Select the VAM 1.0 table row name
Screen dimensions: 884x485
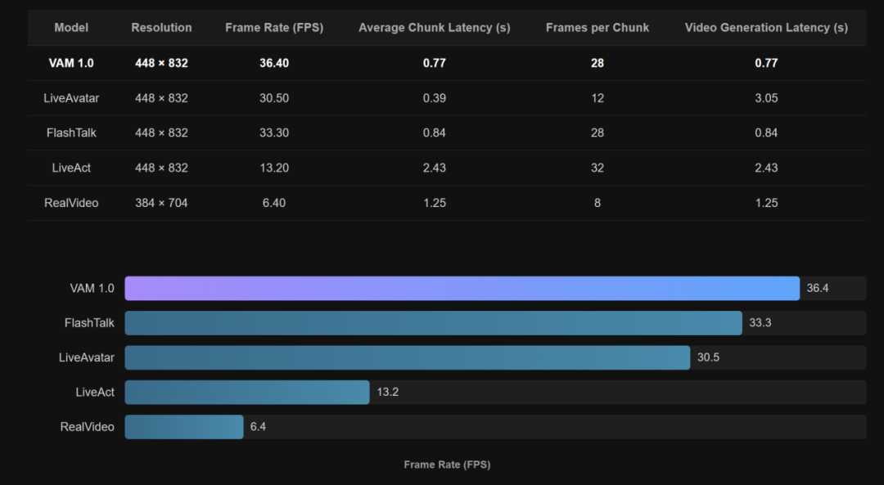71,63
